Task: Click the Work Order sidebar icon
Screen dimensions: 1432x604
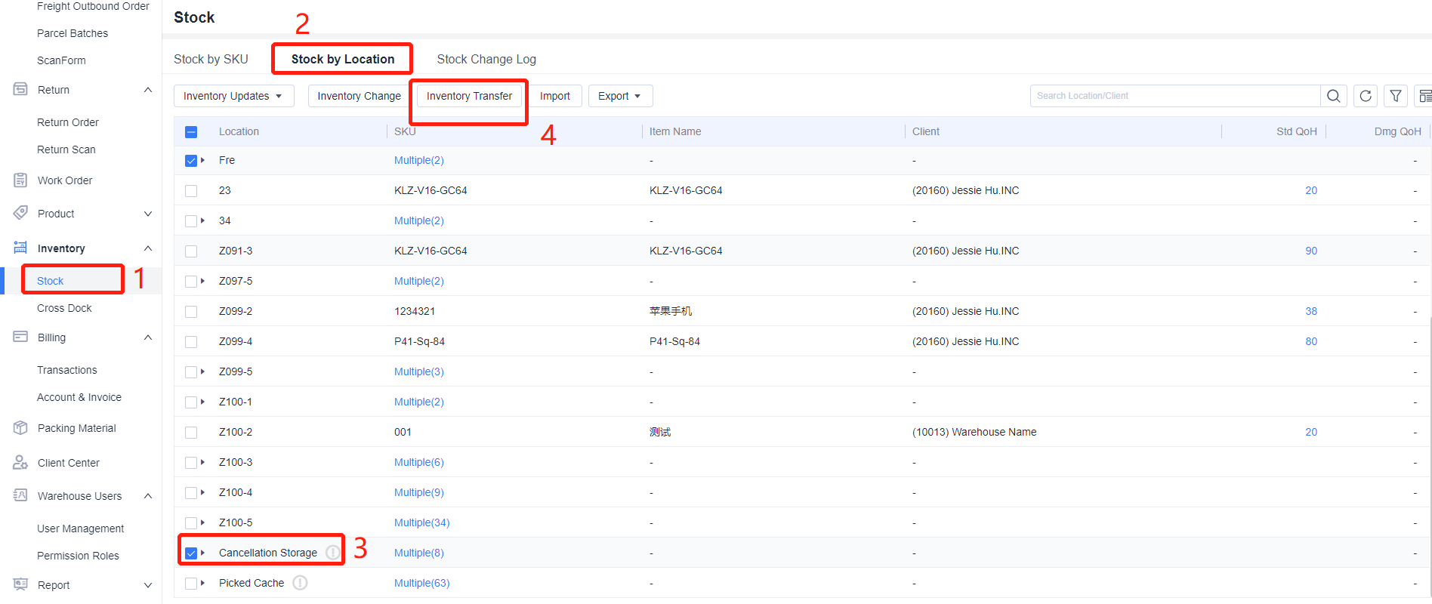Action: [20, 180]
